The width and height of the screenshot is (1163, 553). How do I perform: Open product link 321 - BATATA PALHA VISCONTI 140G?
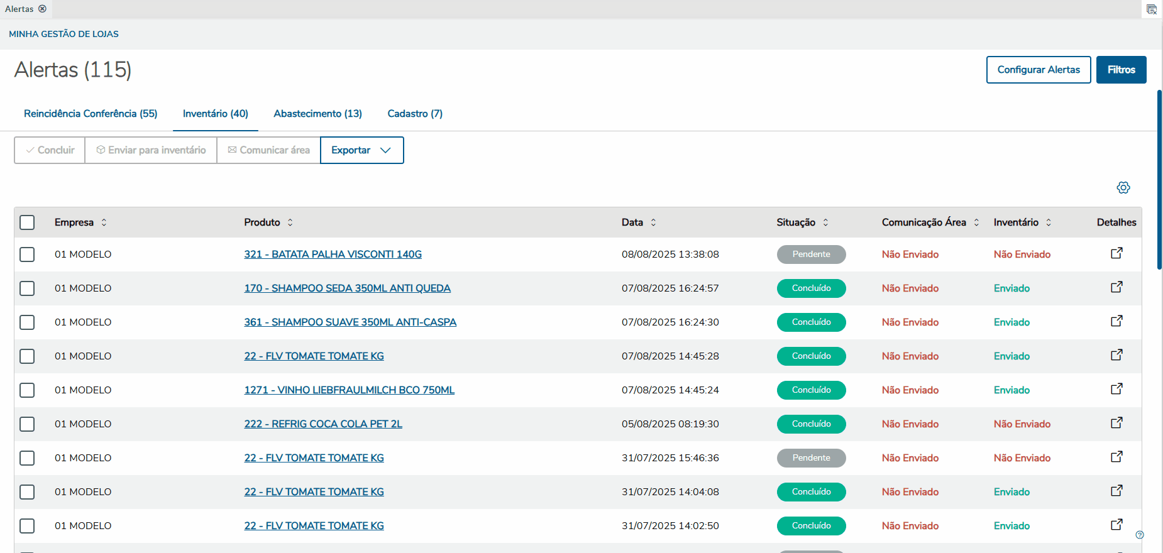click(333, 255)
